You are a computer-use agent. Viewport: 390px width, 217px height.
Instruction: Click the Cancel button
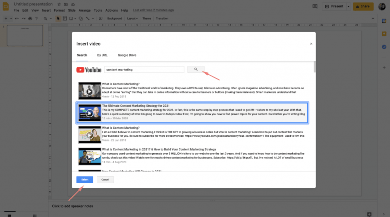[105, 180]
